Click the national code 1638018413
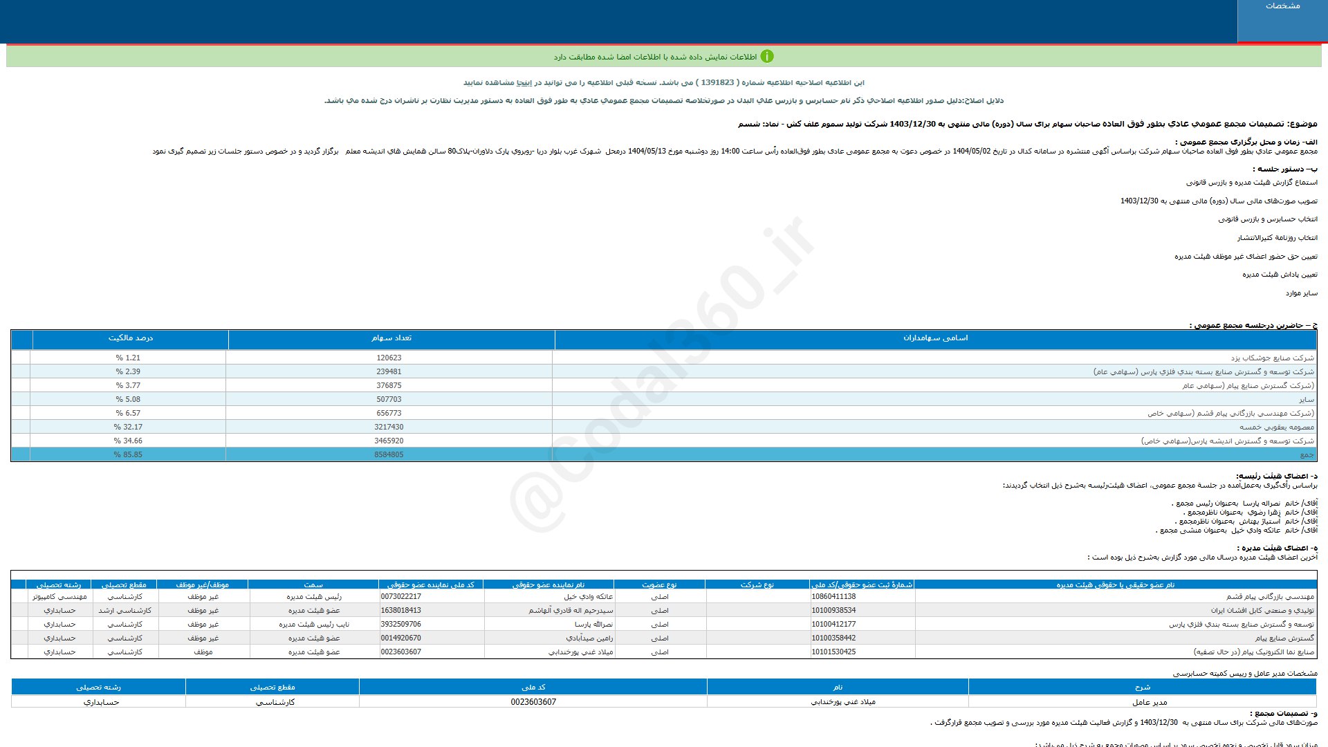 (x=401, y=611)
